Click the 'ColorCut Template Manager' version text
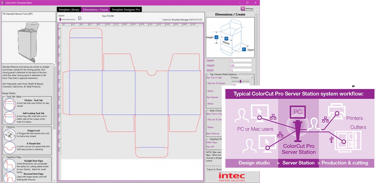381x183 pixels. 183,20
